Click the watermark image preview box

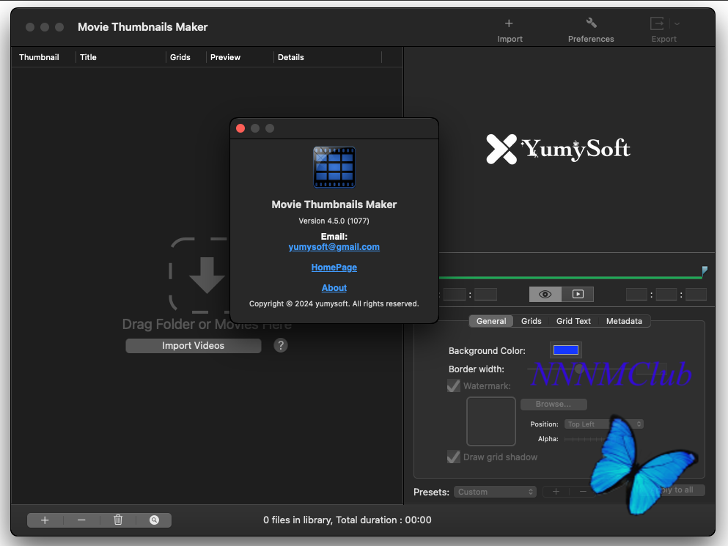coord(490,421)
